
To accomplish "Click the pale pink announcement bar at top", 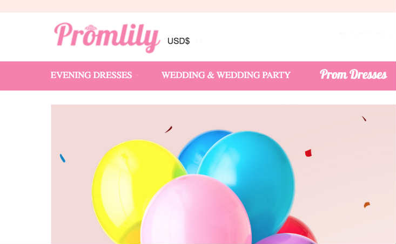I will (x=198, y=6).
